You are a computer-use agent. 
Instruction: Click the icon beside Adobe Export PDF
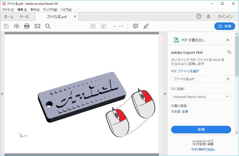click(229, 52)
